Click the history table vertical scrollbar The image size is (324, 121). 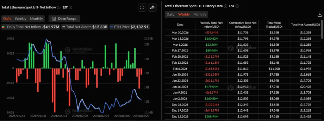point(322,29)
